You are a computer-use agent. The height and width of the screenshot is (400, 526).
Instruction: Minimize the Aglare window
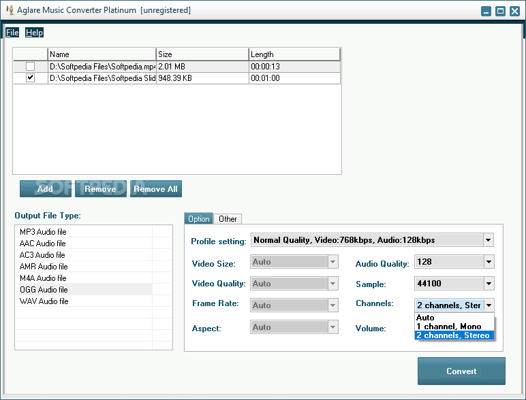[486, 11]
